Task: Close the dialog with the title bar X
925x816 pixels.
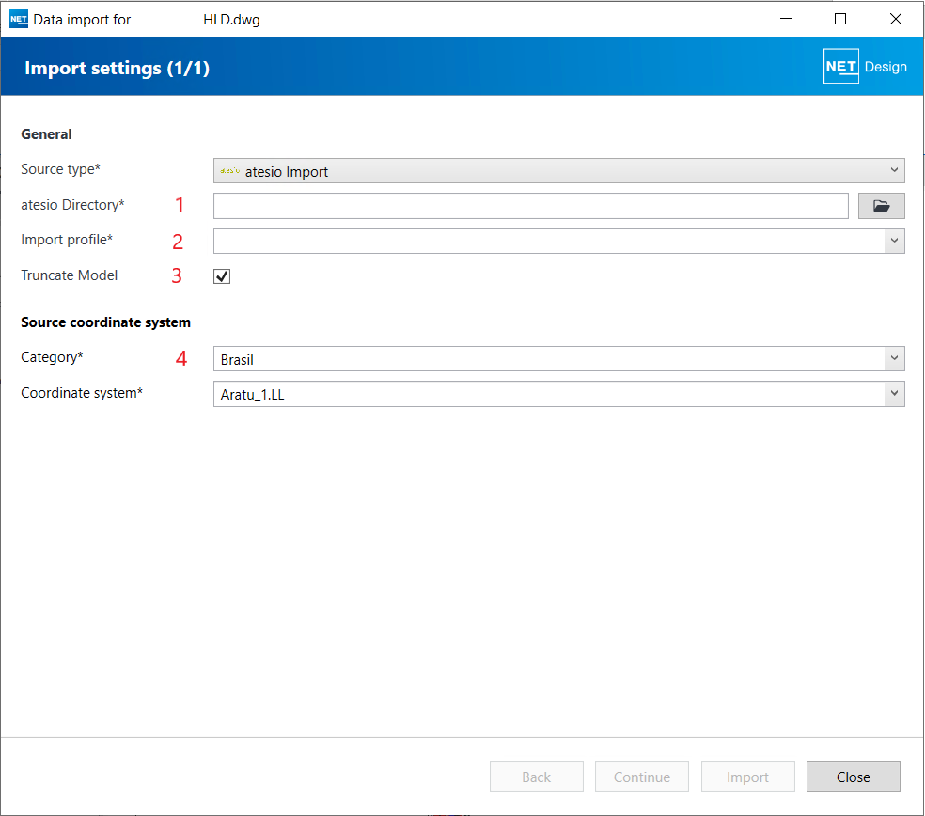Action: pos(895,19)
